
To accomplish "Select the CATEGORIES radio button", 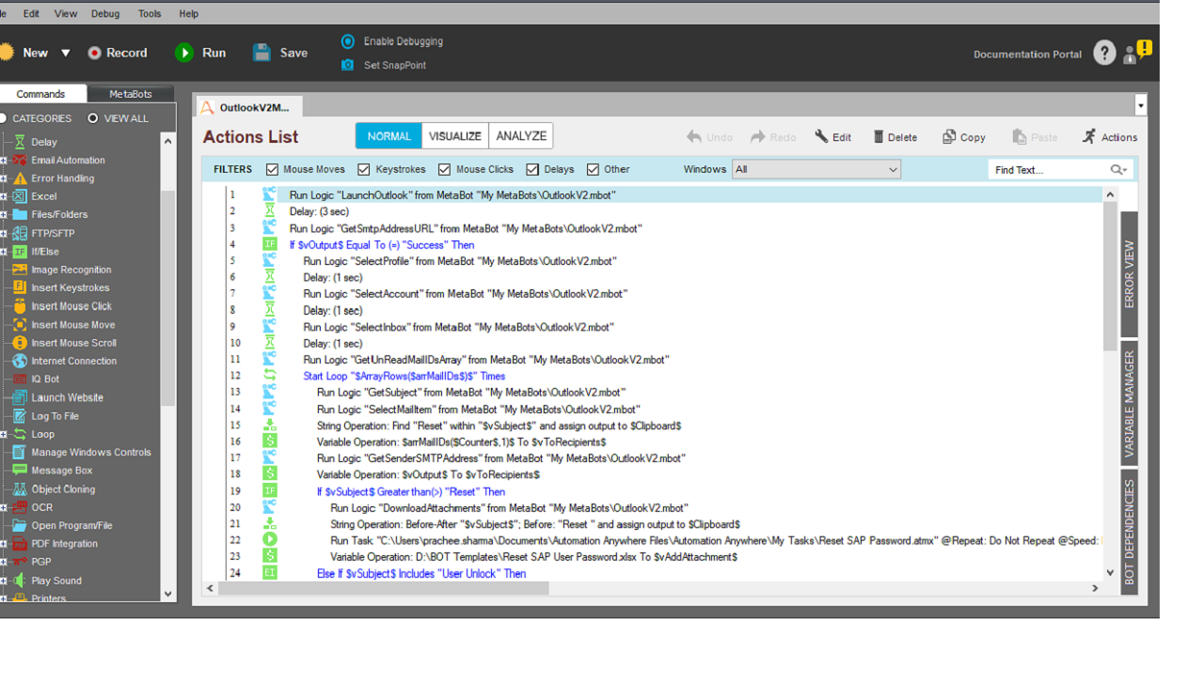I will coord(4,118).
